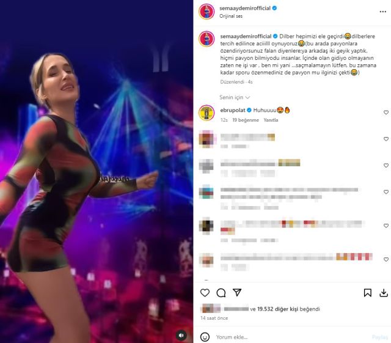Share the post with the paper plane icon
Image resolution: width=391 pixels, height=343 pixels.
(237, 292)
